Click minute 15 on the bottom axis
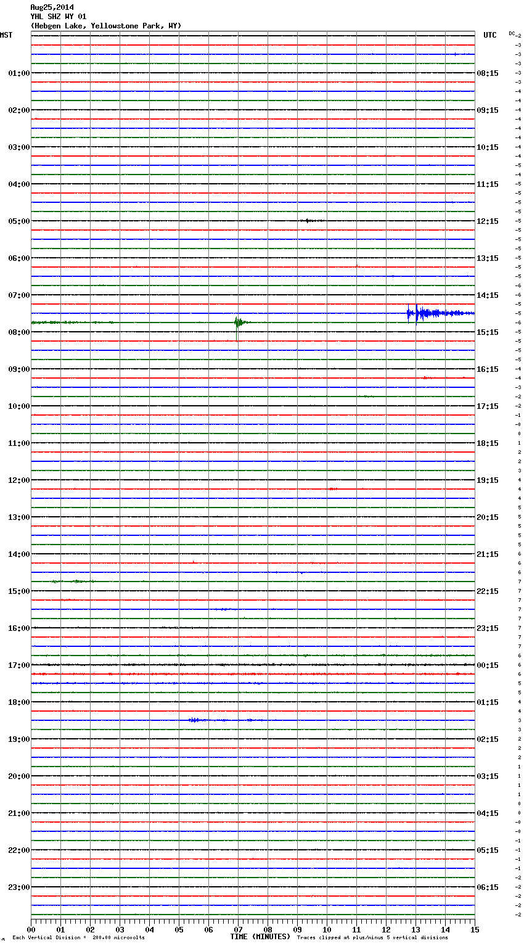 point(474,929)
